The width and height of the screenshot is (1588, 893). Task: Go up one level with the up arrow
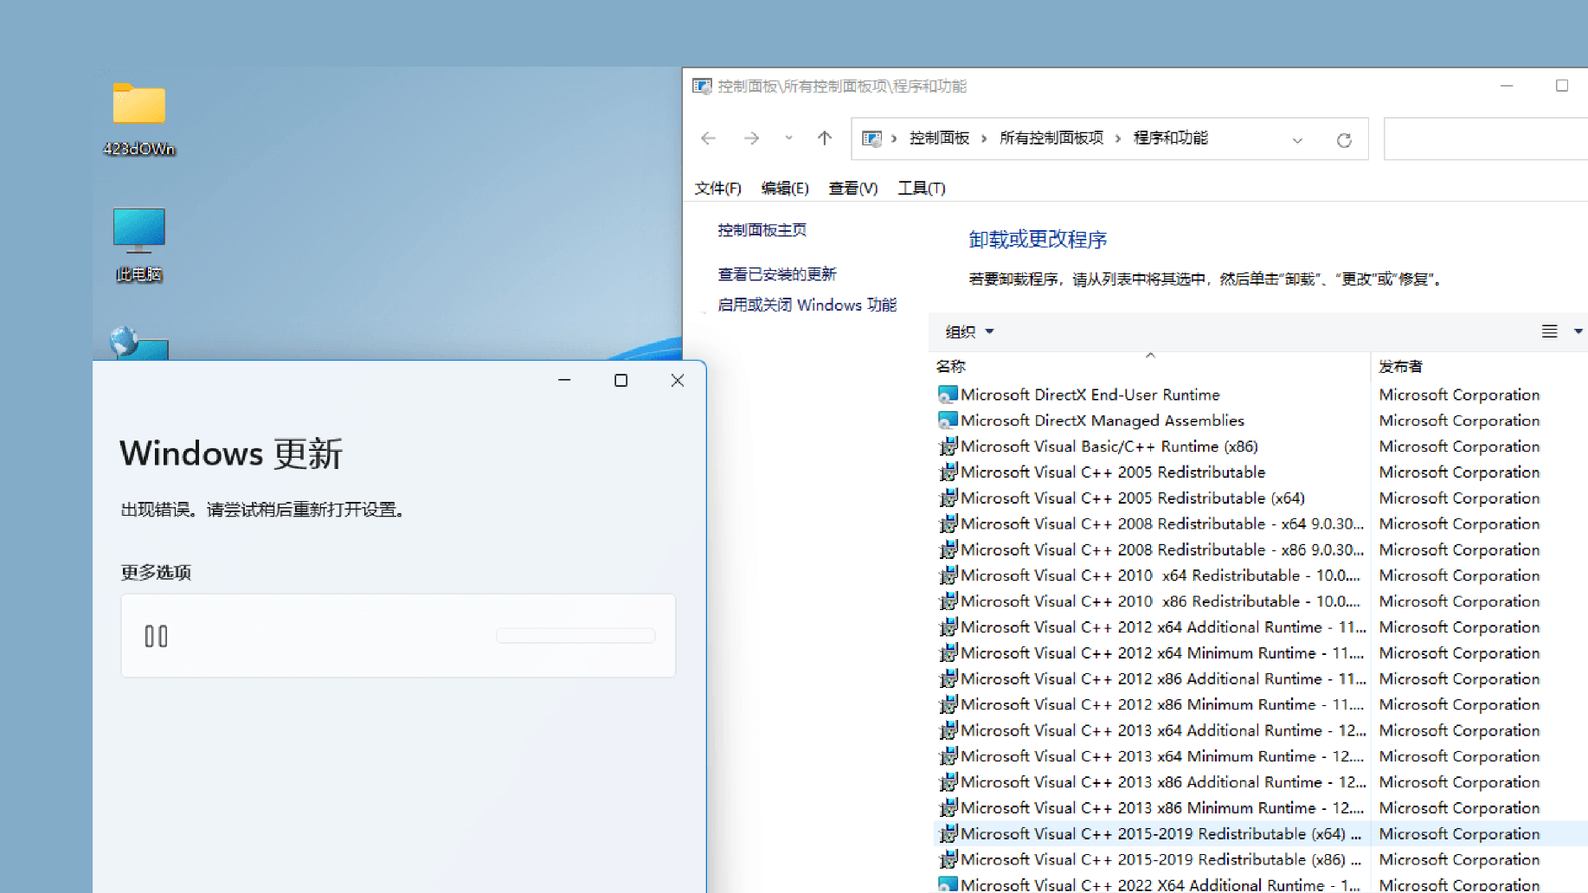click(x=824, y=138)
